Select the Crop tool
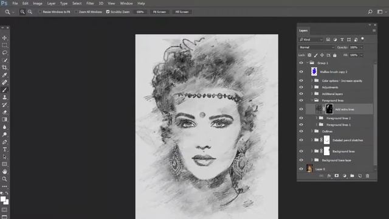 point(4,68)
